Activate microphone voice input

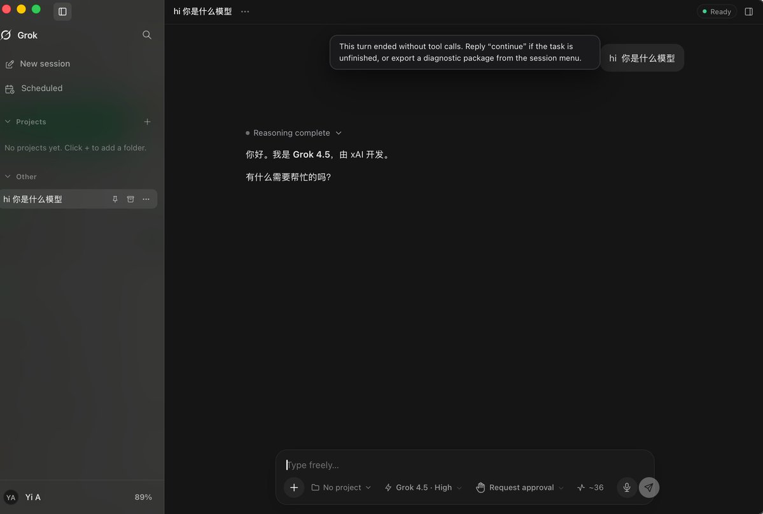[627, 487]
